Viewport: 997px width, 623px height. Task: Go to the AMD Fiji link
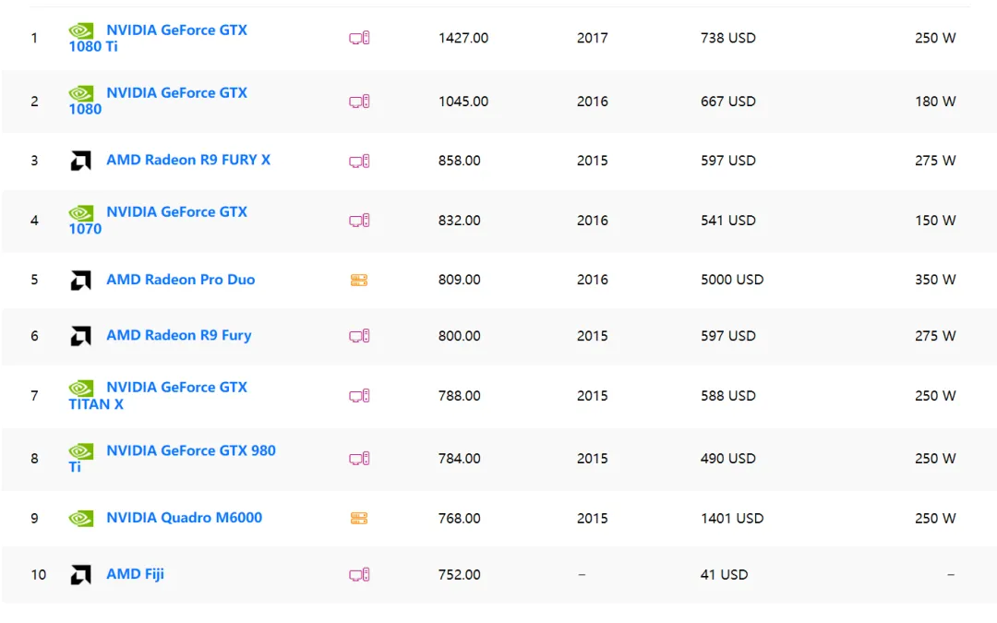135,574
